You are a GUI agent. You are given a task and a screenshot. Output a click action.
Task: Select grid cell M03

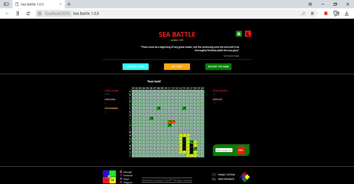click(141, 132)
